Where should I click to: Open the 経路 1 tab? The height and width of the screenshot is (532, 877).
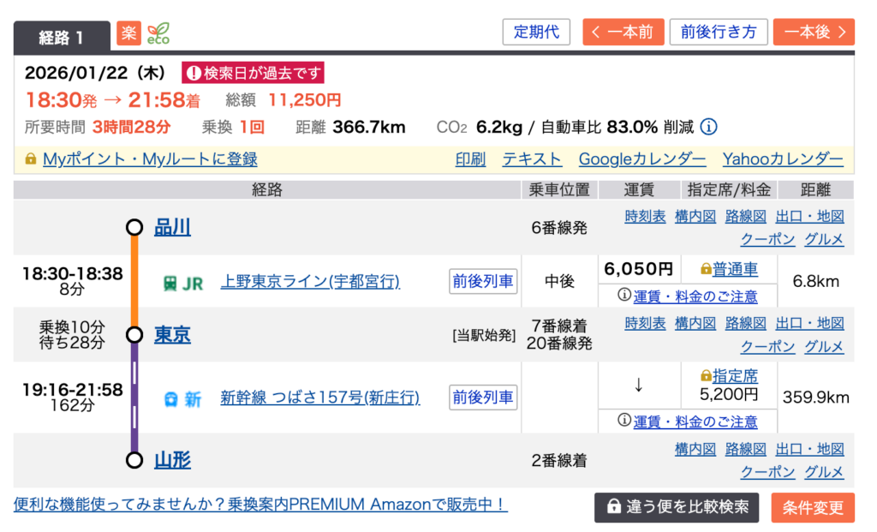click(62, 36)
